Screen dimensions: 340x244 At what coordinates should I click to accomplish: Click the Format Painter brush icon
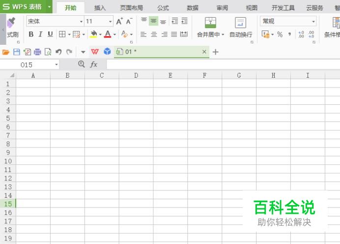point(11,22)
